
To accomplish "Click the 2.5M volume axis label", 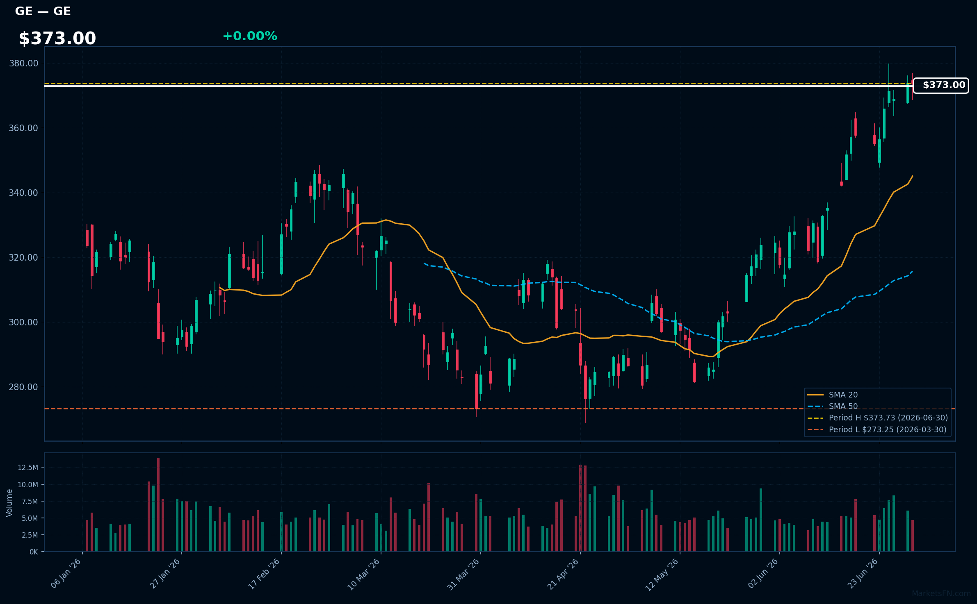I will (x=30, y=535).
